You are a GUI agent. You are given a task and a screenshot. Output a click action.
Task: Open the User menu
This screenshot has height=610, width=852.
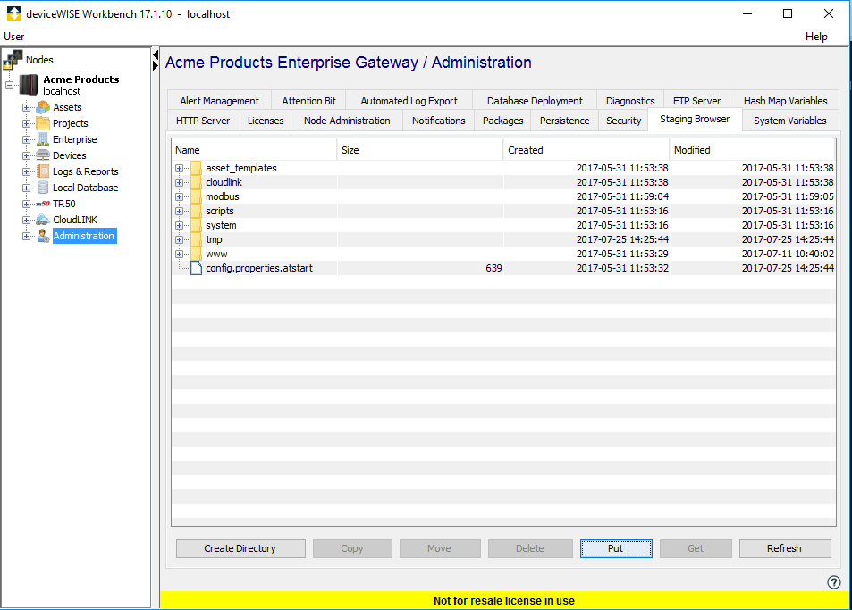[x=14, y=37]
